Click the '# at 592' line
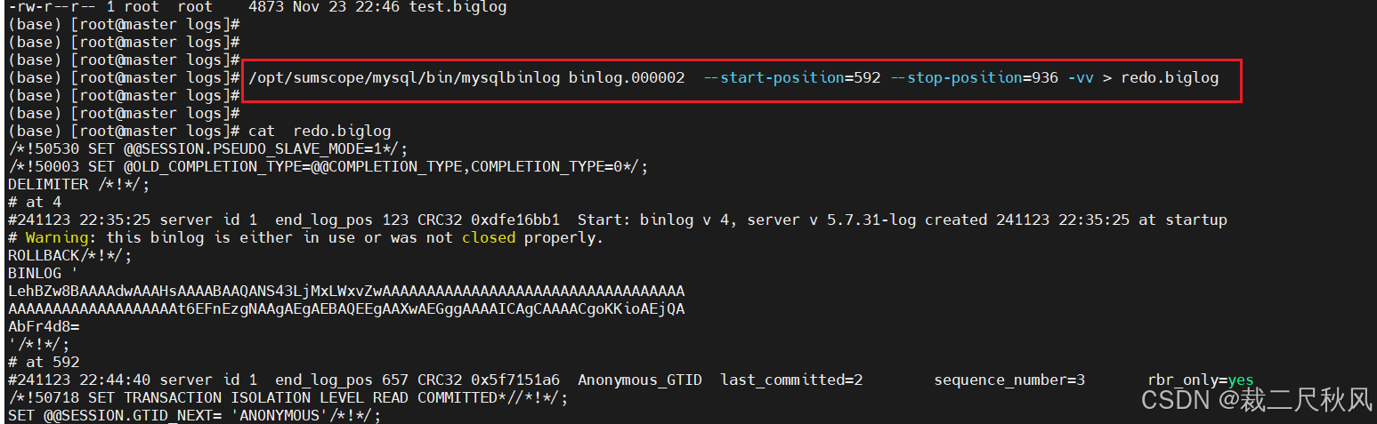1377x424 pixels. [44, 363]
